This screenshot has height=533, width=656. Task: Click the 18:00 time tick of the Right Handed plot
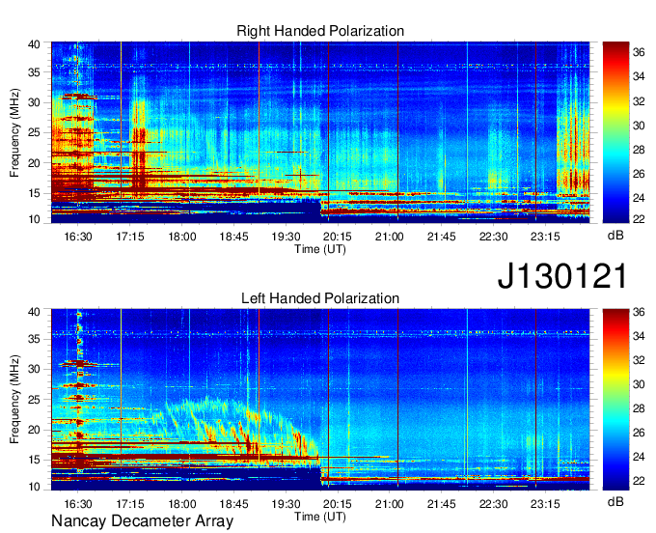182,237
